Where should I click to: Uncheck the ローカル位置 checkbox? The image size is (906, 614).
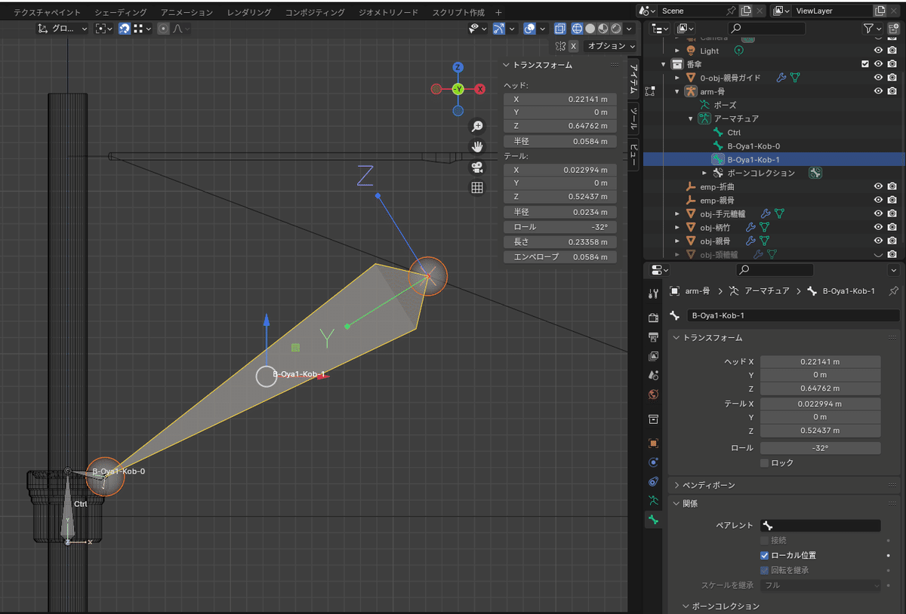765,555
